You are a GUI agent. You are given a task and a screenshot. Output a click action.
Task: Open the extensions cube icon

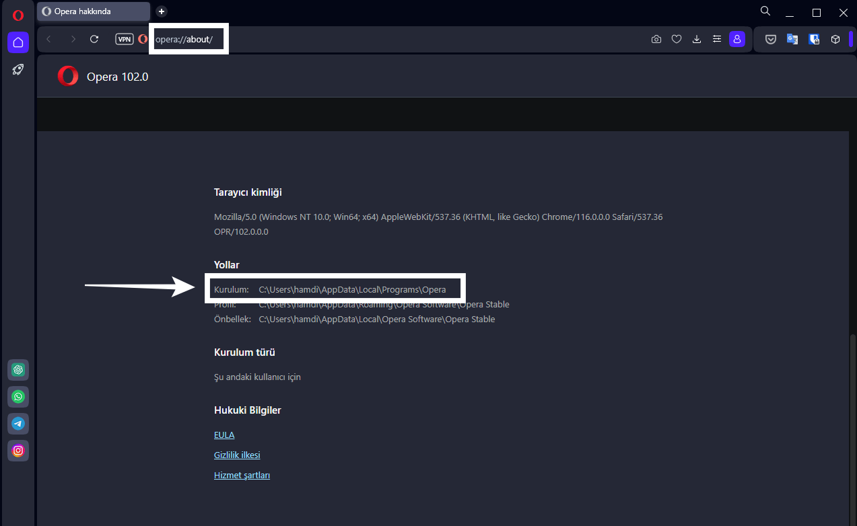835,39
